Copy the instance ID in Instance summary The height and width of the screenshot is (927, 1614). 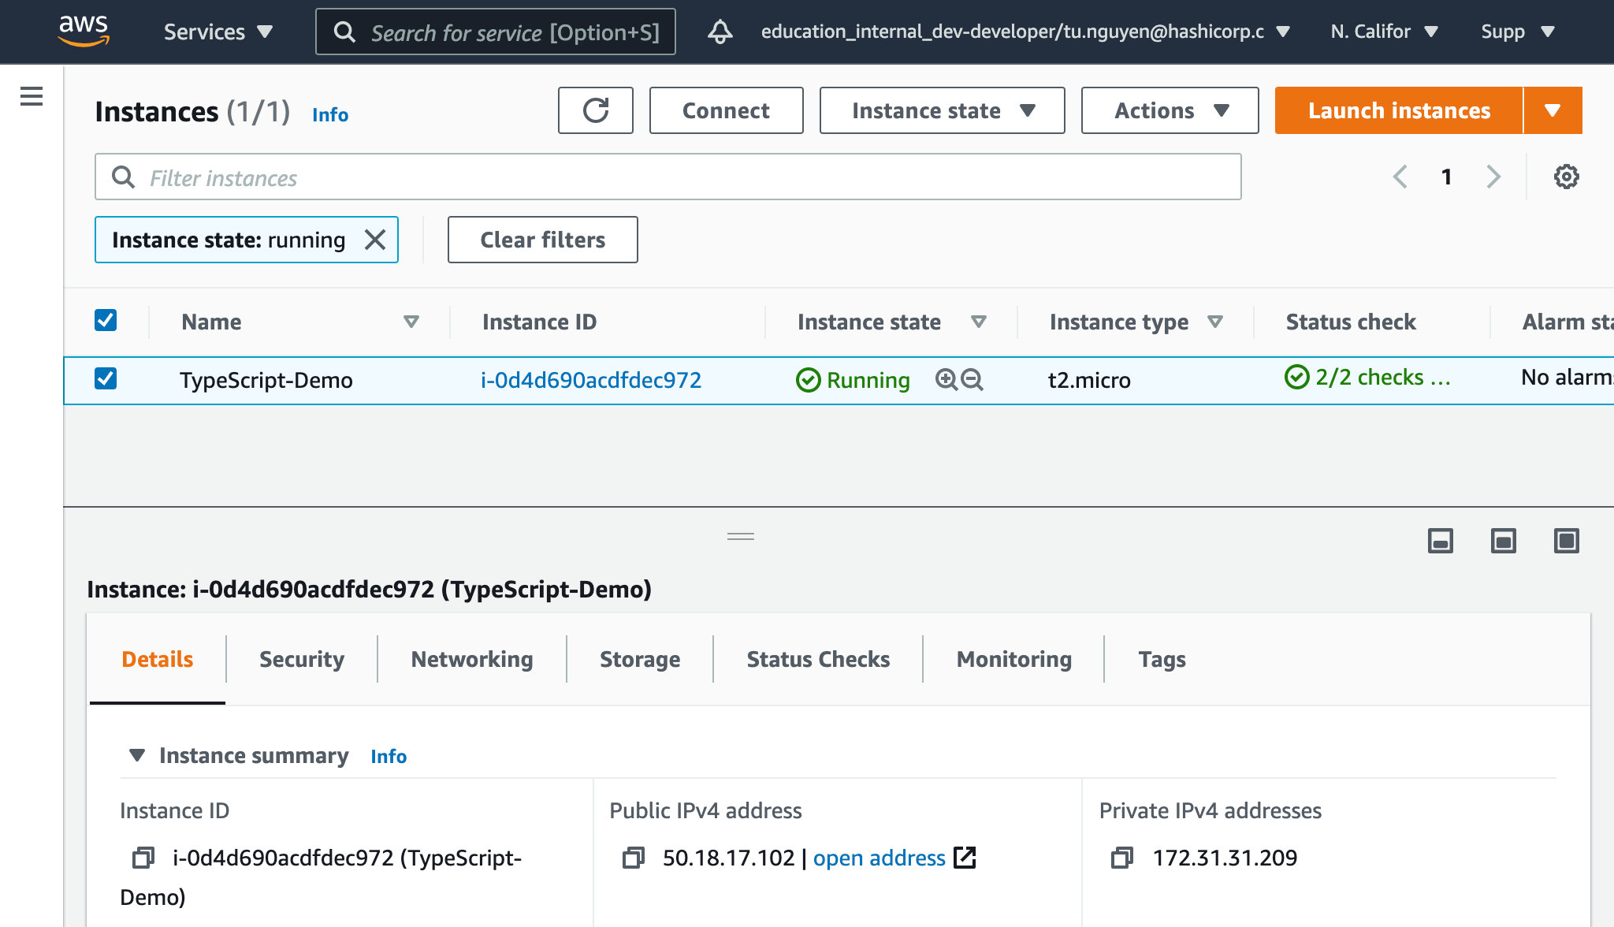[x=143, y=859]
